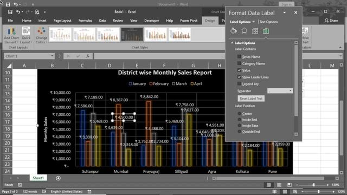Click the macro recording icon in status bar
This screenshot has height=195, width=347.
20,185
